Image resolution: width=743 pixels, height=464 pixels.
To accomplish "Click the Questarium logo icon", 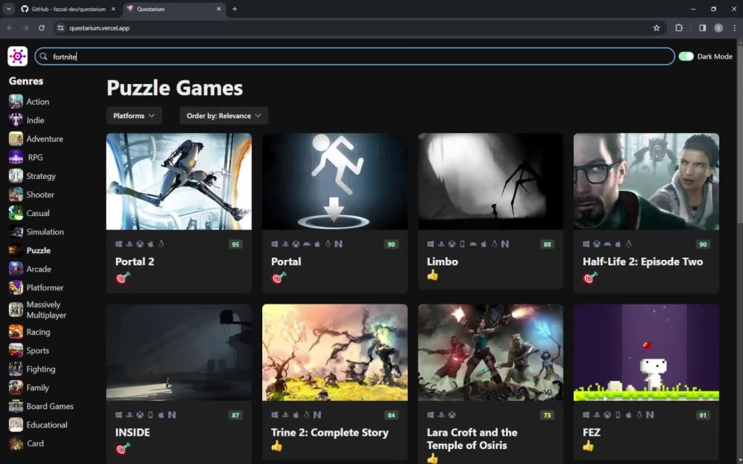I will pyautogui.click(x=18, y=56).
